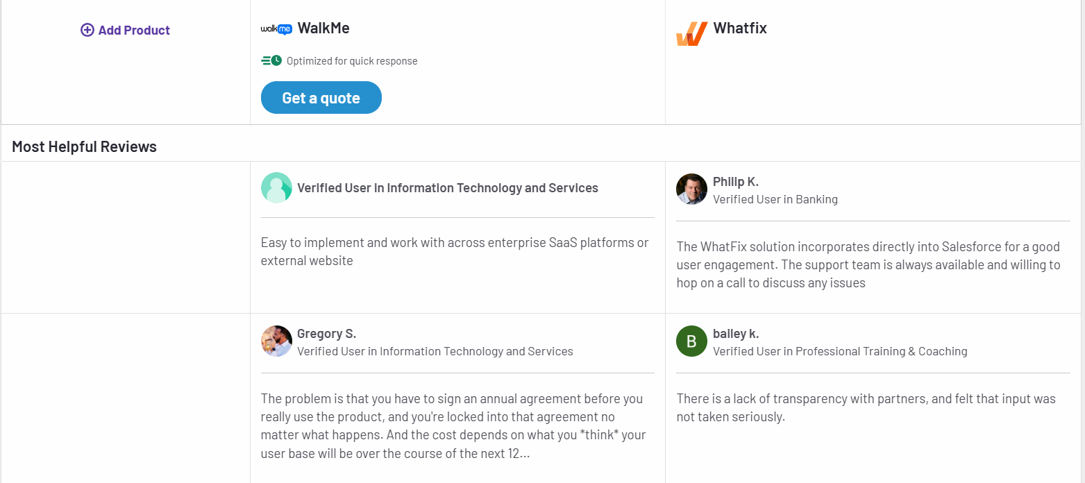Click the Whatfix Salesforce integration review text
Screen dimensions: 1085x483
pos(868,264)
